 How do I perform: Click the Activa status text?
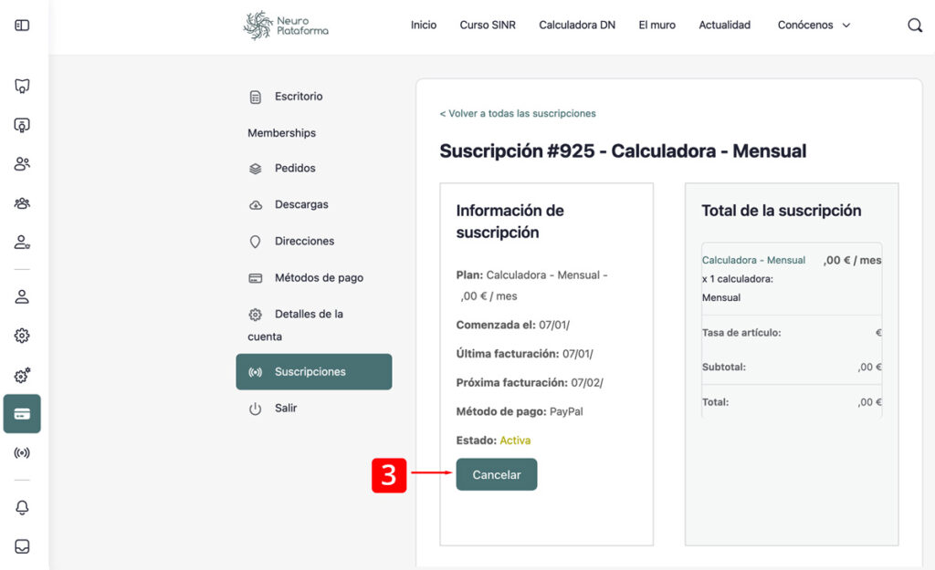[x=515, y=440]
